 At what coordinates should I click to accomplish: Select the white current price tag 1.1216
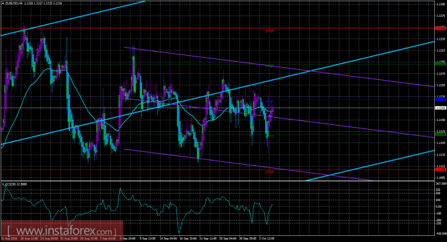(x=441, y=108)
